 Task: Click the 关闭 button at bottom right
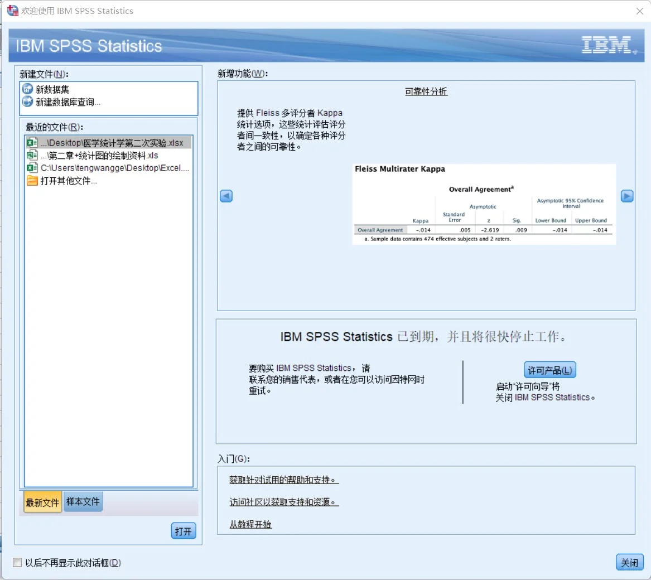pyautogui.click(x=629, y=562)
